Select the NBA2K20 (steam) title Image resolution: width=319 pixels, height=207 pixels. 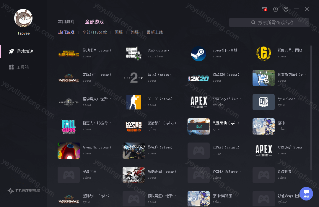click(226, 75)
